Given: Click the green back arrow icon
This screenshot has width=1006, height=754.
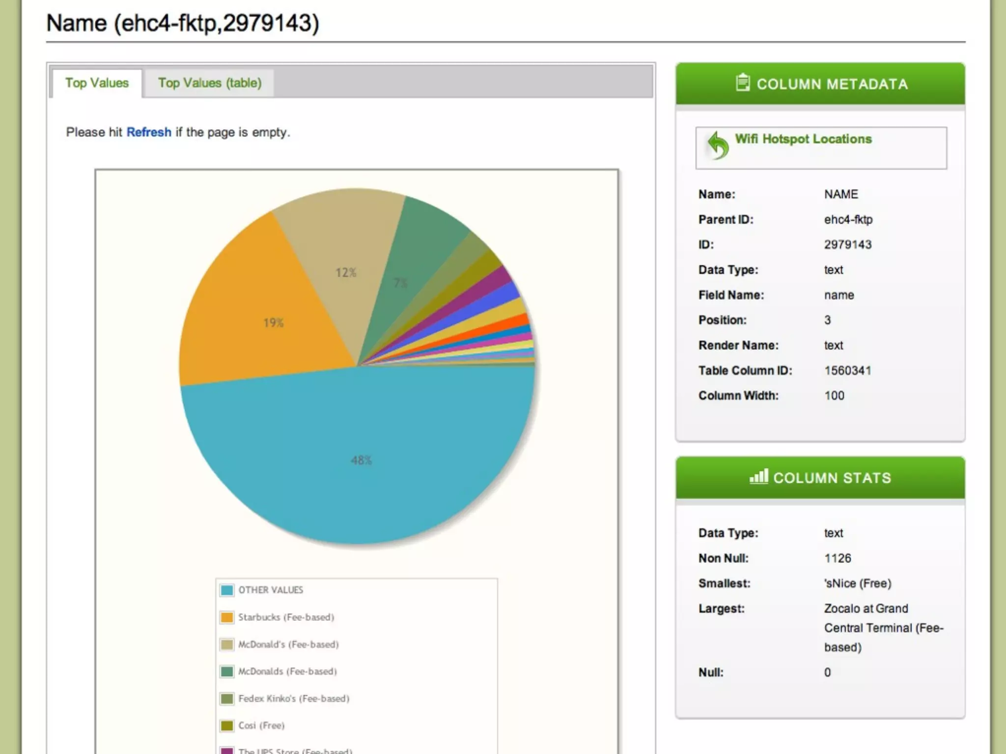Looking at the screenshot, I should (718, 145).
